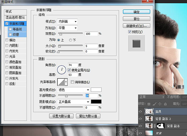Uncheck 使用全局光 (Use Global Light)
The width and height of the screenshot is (187, 136).
click(69, 70)
